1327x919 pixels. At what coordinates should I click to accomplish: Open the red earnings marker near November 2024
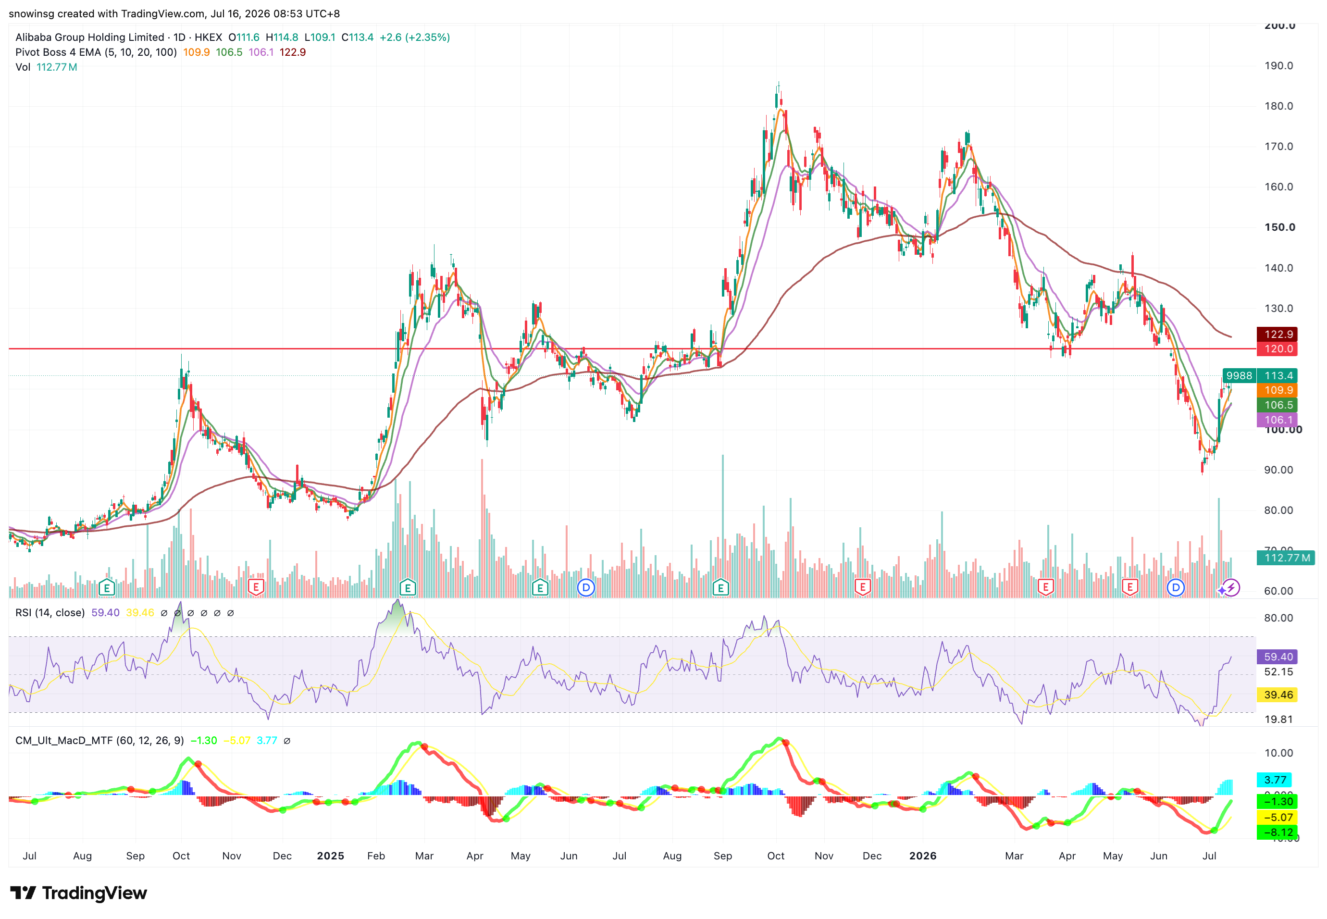256,588
